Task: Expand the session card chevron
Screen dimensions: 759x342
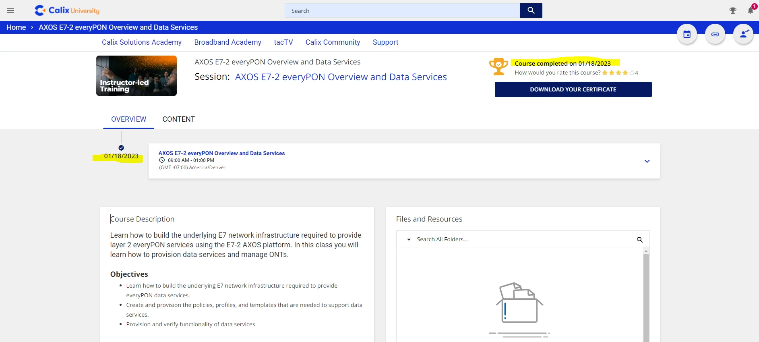Action: pos(647,161)
